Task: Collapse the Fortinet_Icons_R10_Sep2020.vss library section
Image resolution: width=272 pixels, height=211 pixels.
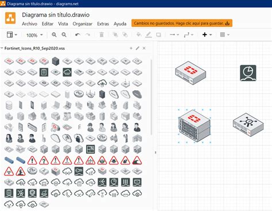Action: coord(2,48)
